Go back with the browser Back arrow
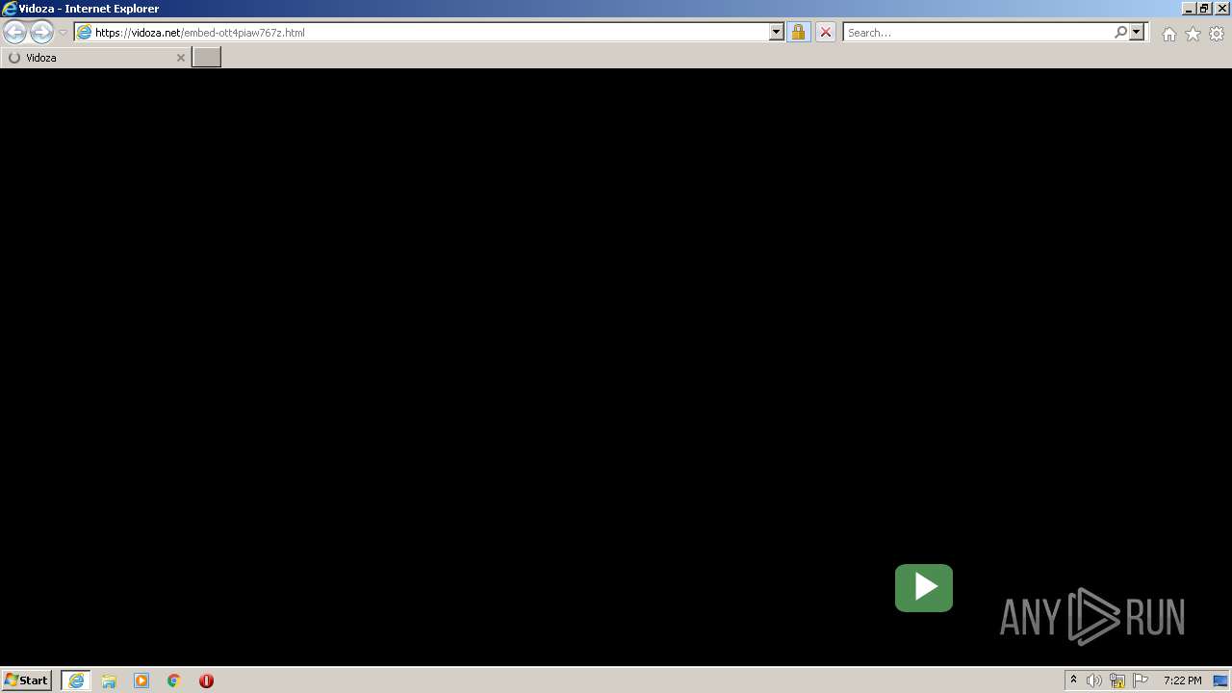1232x693 pixels. (15, 32)
